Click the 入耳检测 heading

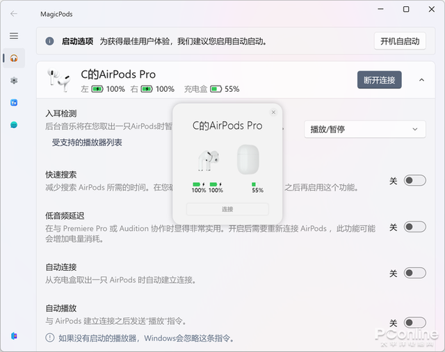61,113
